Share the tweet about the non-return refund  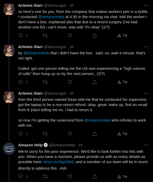click(x=94, y=134)
